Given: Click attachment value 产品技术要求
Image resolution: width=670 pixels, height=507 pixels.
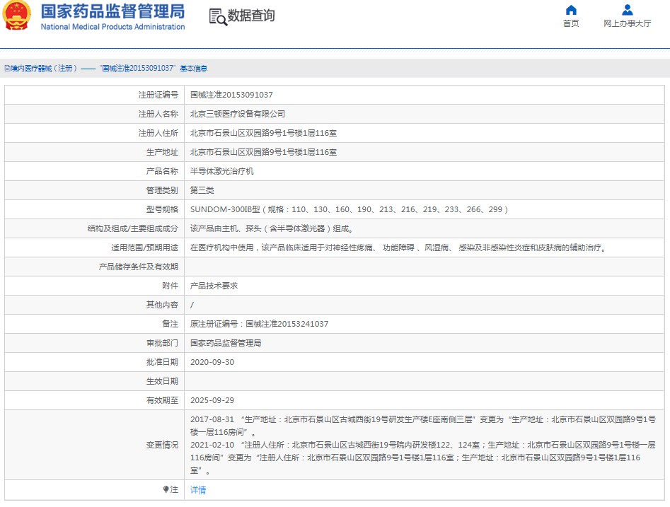Looking at the screenshot, I should point(214,286).
